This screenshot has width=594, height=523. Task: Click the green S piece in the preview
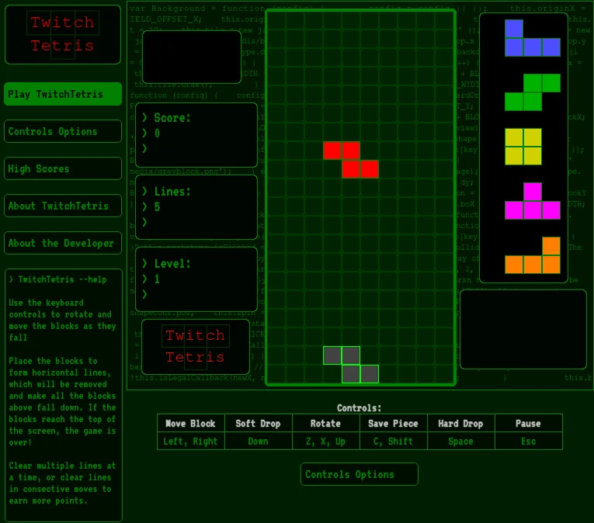point(532,92)
